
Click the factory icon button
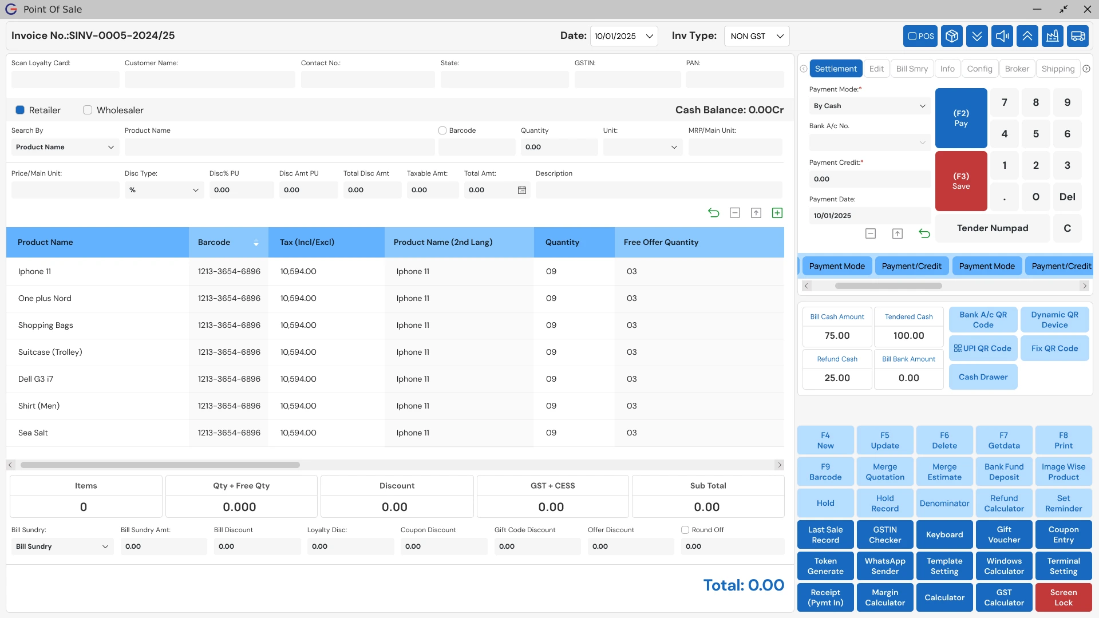point(1052,36)
